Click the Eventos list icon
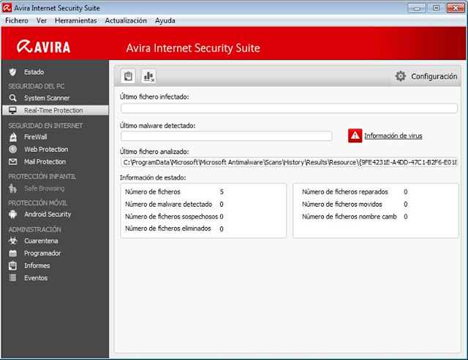 click(13, 277)
